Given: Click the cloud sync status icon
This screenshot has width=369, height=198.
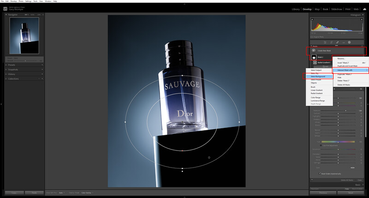Looking at the screenshot, I should pos(364,9).
